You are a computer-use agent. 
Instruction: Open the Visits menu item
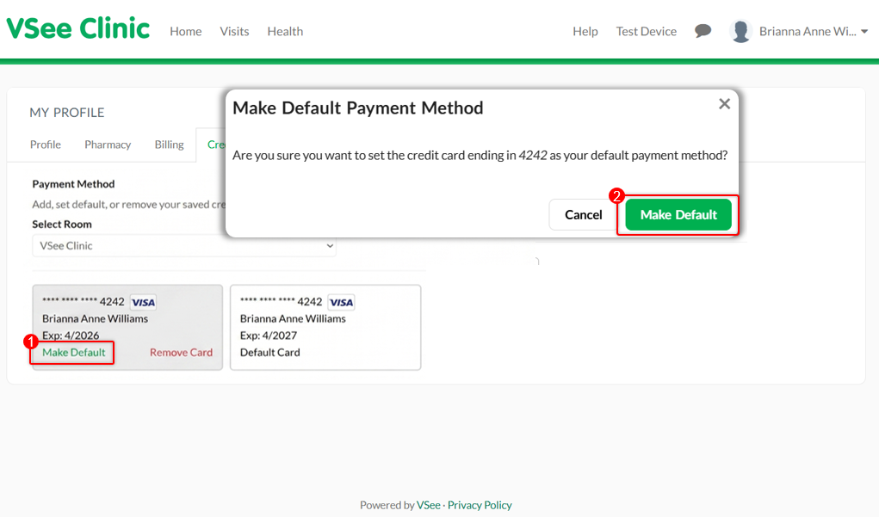coord(234,31)
